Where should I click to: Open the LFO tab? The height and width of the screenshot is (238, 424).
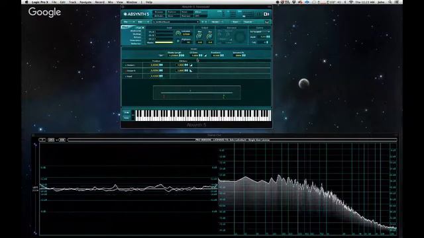point(201,16)
